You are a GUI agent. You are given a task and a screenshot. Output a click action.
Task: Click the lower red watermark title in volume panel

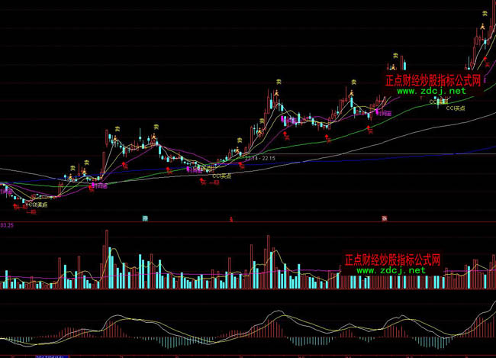(x=392, y=260)
